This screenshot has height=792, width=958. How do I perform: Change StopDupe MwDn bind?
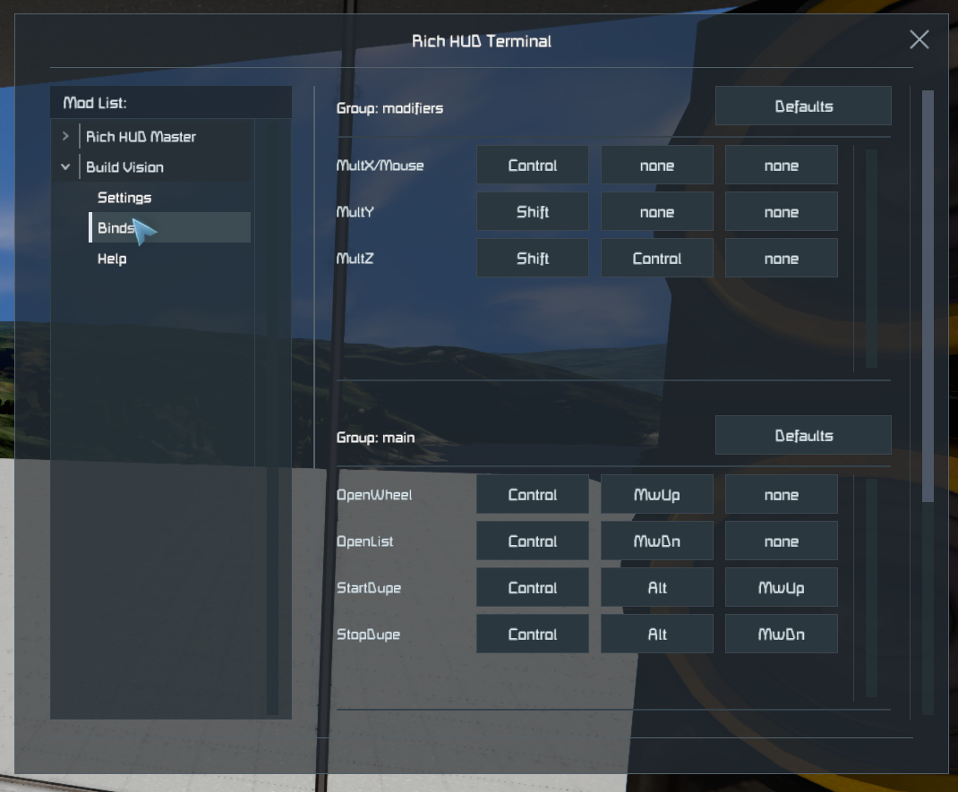pos(781,634)
